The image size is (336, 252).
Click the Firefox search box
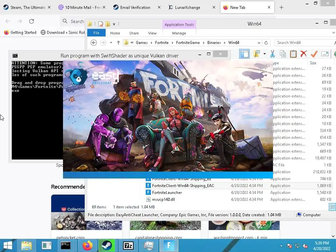point(73,21)
